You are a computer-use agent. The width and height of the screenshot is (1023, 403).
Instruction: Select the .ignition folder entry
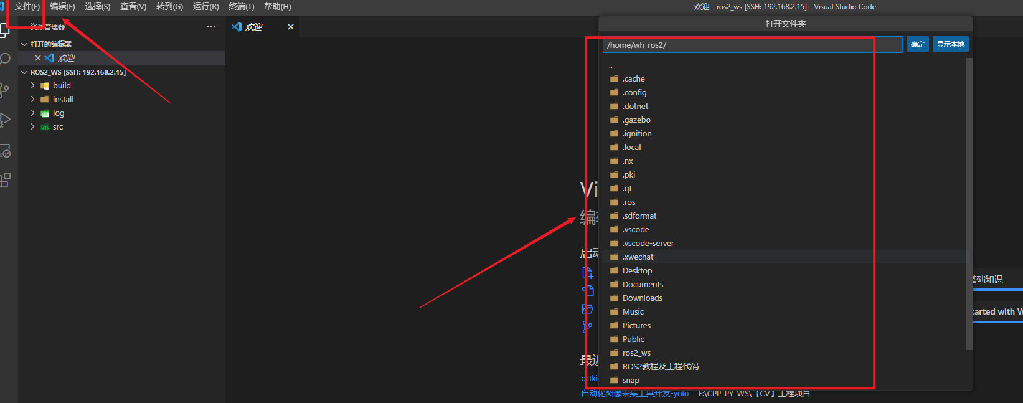click(785, 134)
